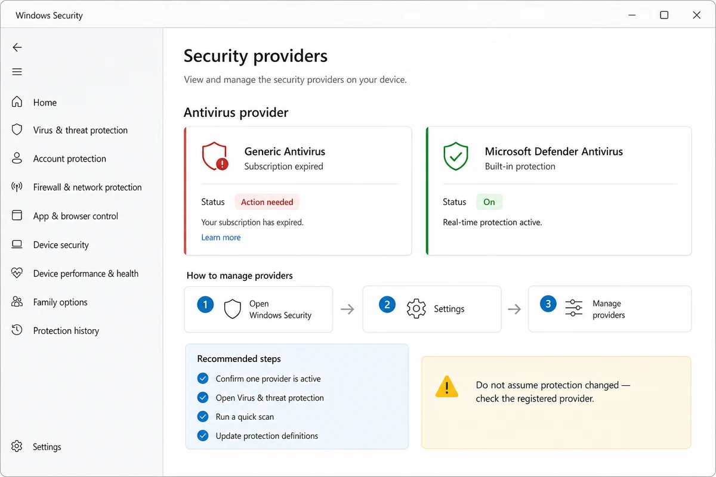The height and width of the screenshot is (477, 716).
Task: Click the Settings step 2 card
Action: [432, 309]
